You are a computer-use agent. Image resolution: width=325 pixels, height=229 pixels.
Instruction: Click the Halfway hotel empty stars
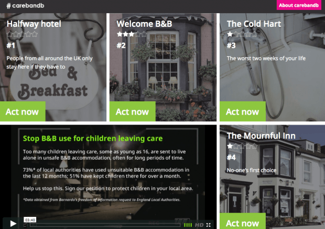tap(22, 34)
